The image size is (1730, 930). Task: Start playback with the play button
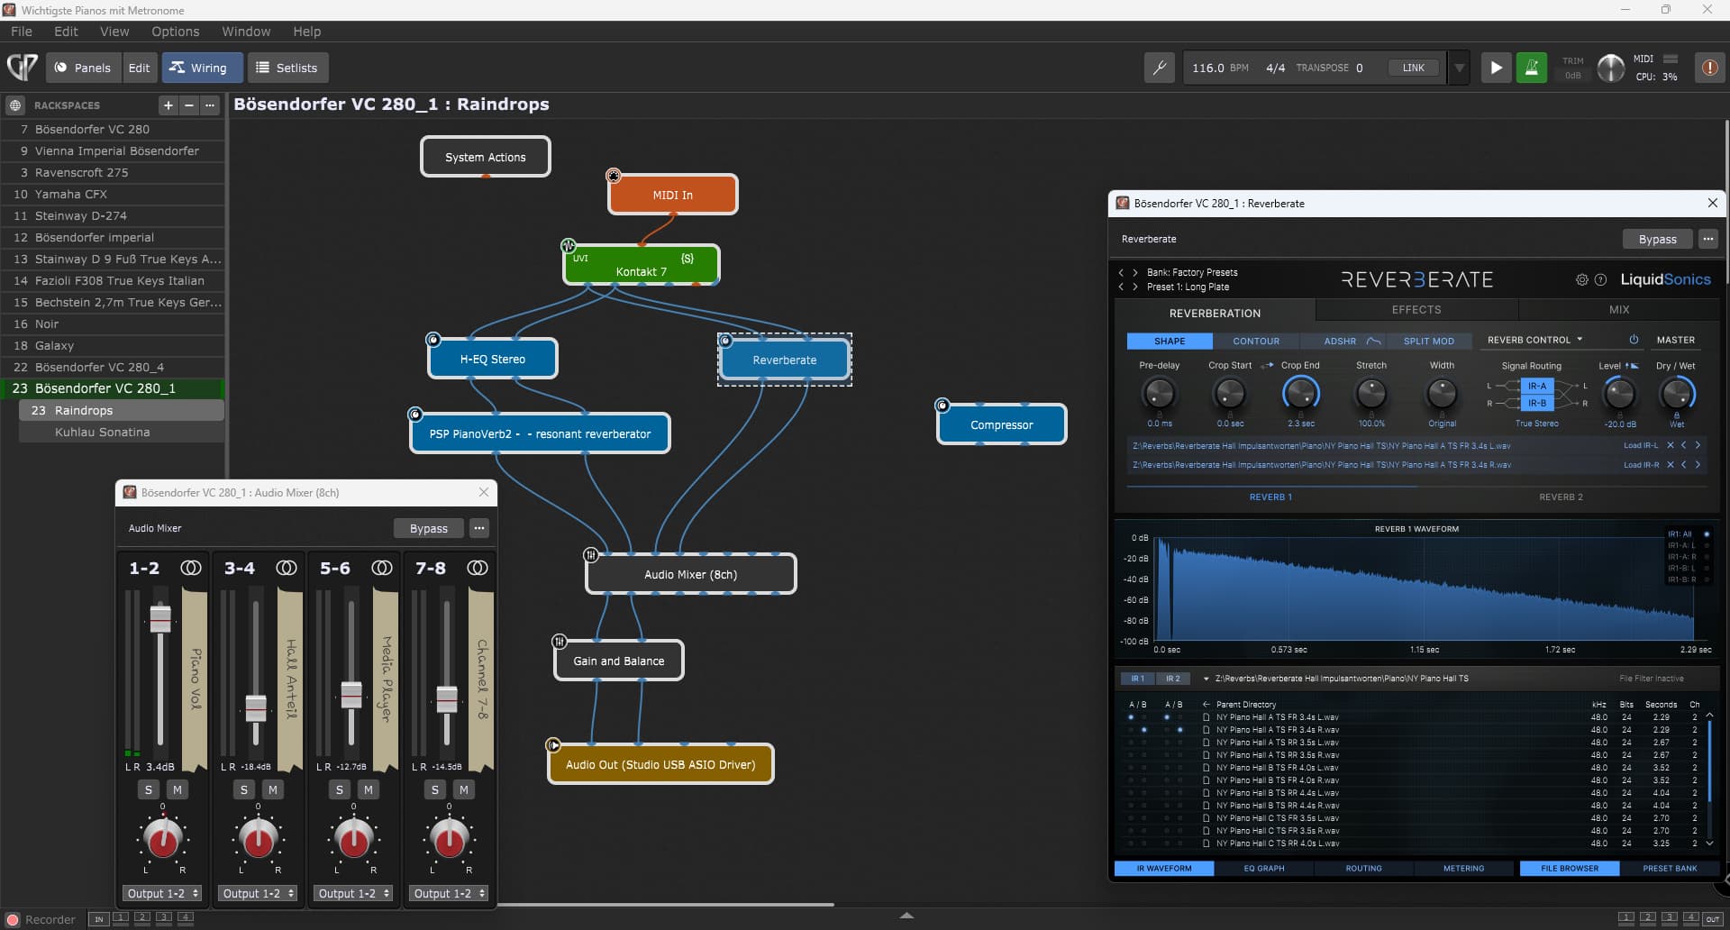tap(1496, 68)
